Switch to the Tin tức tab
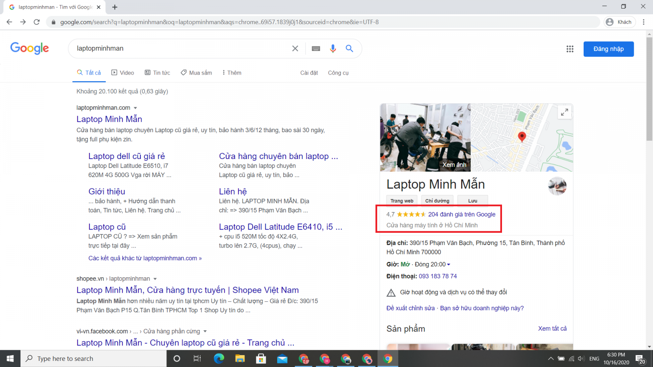Image resolution: width=653 pixels, height=367 pixels. click(x=157, y=73)
